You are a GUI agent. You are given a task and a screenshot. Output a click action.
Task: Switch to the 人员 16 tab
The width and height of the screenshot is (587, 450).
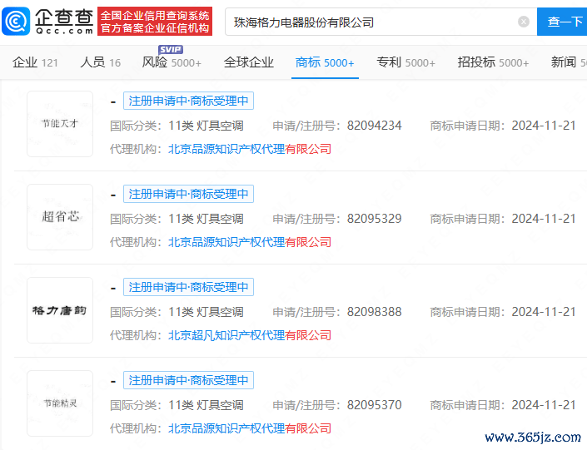100,62
